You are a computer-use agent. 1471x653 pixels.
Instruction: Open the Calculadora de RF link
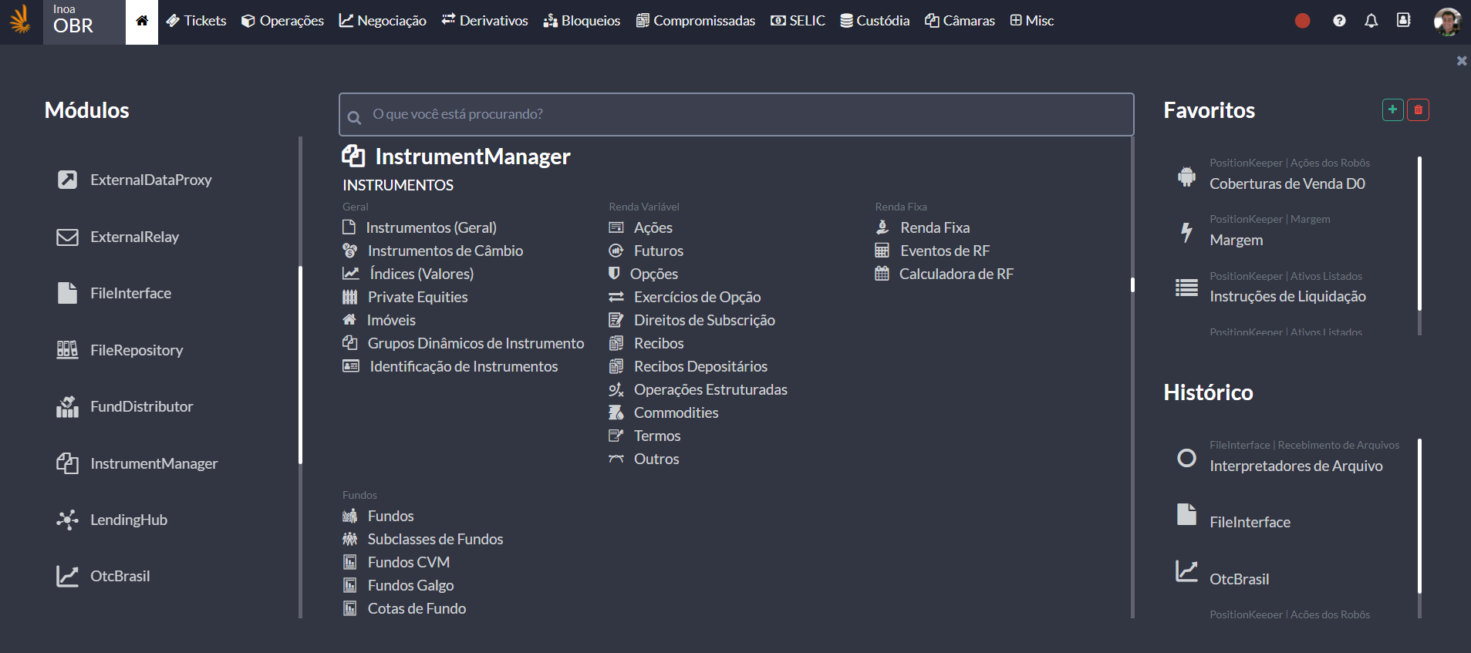[x=956, y=274]
